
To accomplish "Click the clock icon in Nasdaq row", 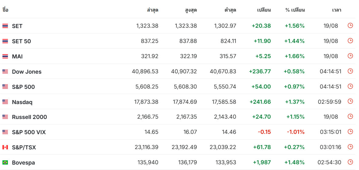I will [350, 101].
